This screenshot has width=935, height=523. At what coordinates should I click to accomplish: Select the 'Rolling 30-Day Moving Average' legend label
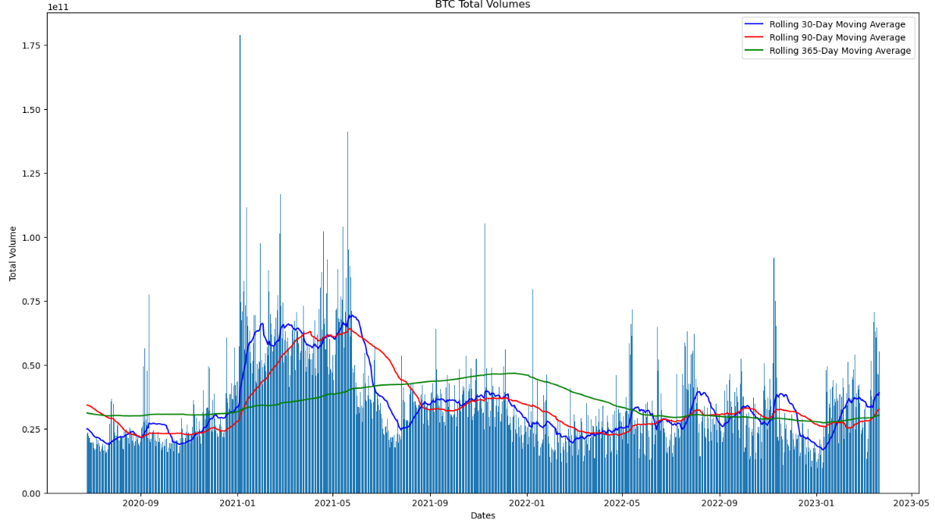837,24
